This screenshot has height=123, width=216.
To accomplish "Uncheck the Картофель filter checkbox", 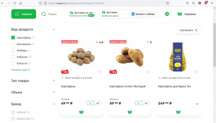I will tap(13, 38).
